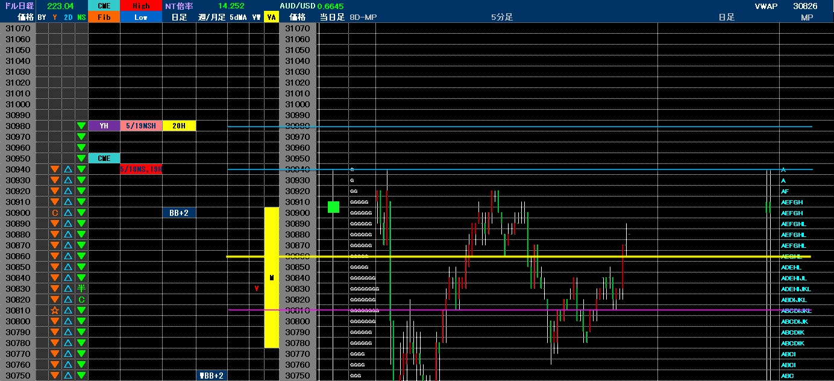Click the 223.04 value in the header
The width and height of the screenshot is (834, 381).
tap(60, 5)
